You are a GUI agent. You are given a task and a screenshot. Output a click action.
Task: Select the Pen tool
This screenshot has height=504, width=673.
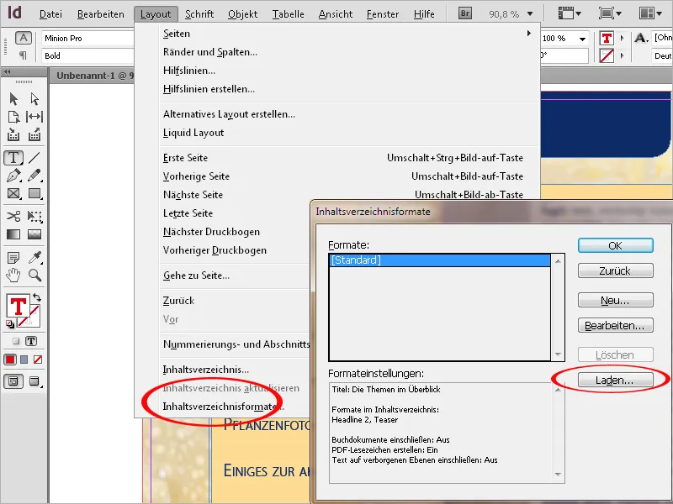tap(13, 176)
